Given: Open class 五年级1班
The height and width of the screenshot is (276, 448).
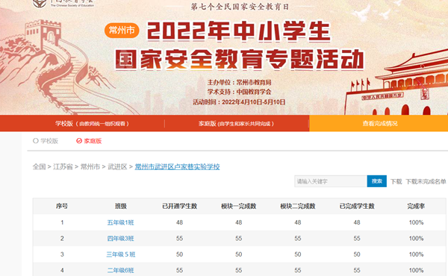Looking at the screenshot, I should click(x=120, y=222).
